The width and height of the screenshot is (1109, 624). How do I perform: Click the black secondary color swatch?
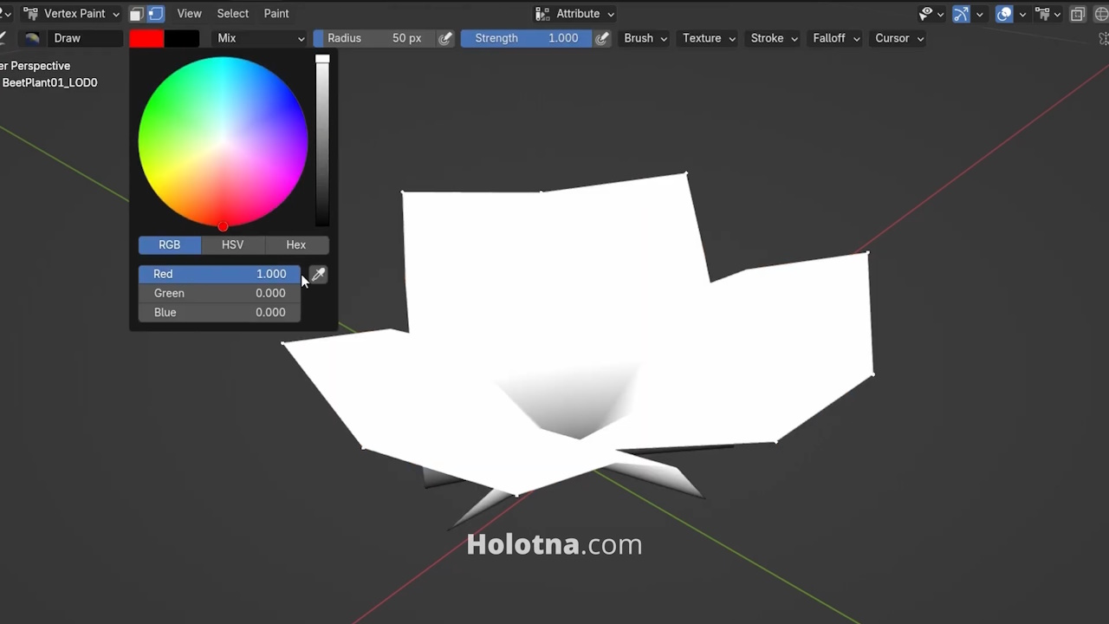pos(182,38)
